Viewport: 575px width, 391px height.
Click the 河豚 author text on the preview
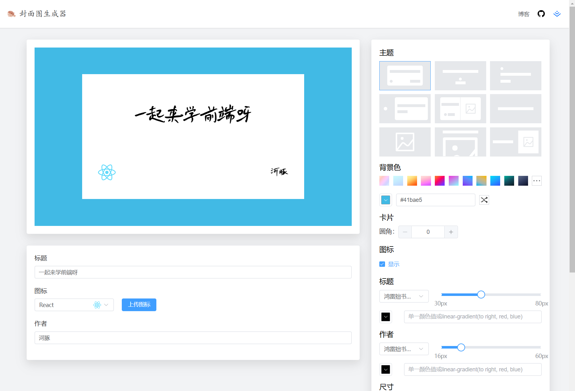(x=279, y=171)
